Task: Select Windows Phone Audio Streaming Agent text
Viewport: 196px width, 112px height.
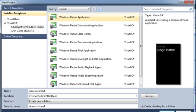Action: tap(81, 76)
